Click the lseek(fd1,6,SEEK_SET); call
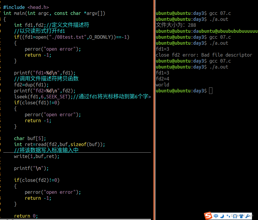258x220 pixels. [44, 97]
